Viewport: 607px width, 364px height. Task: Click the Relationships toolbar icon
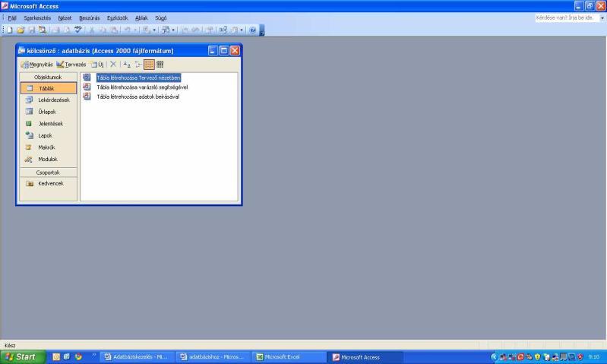(x=223, y=30)
